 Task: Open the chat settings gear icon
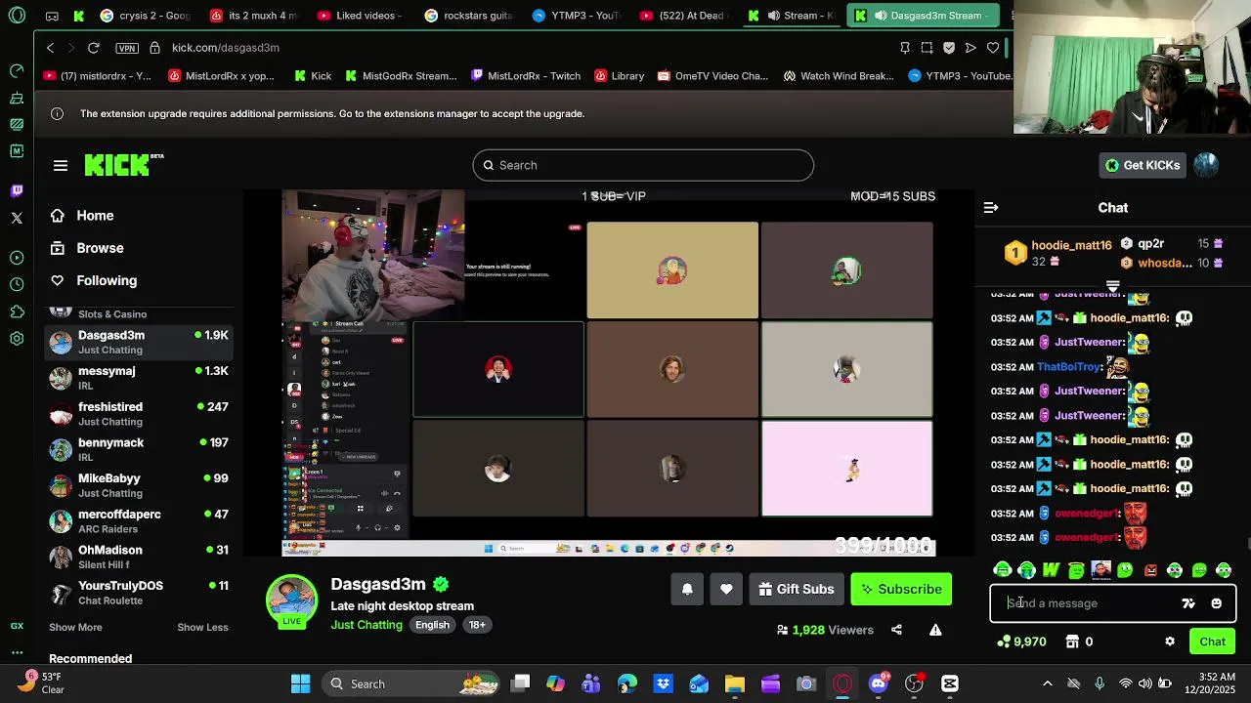(1170, 641)
